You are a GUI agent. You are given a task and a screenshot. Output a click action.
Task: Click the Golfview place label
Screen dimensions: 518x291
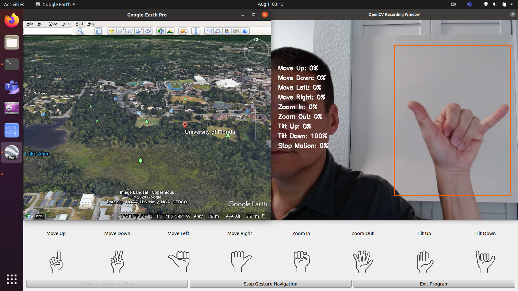coord(40,93)
